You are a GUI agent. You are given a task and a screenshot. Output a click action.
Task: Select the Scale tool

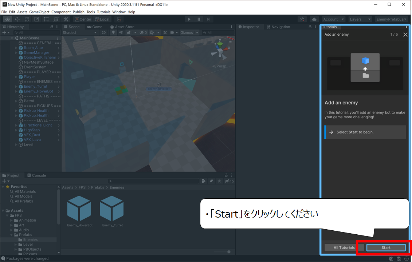[36, 19]
